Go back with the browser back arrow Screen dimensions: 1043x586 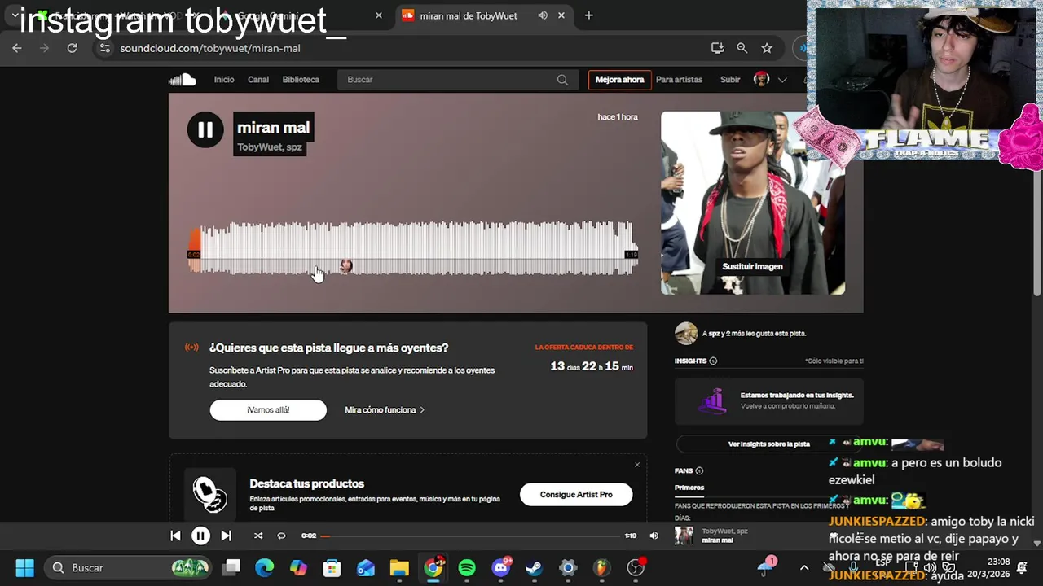17,48
